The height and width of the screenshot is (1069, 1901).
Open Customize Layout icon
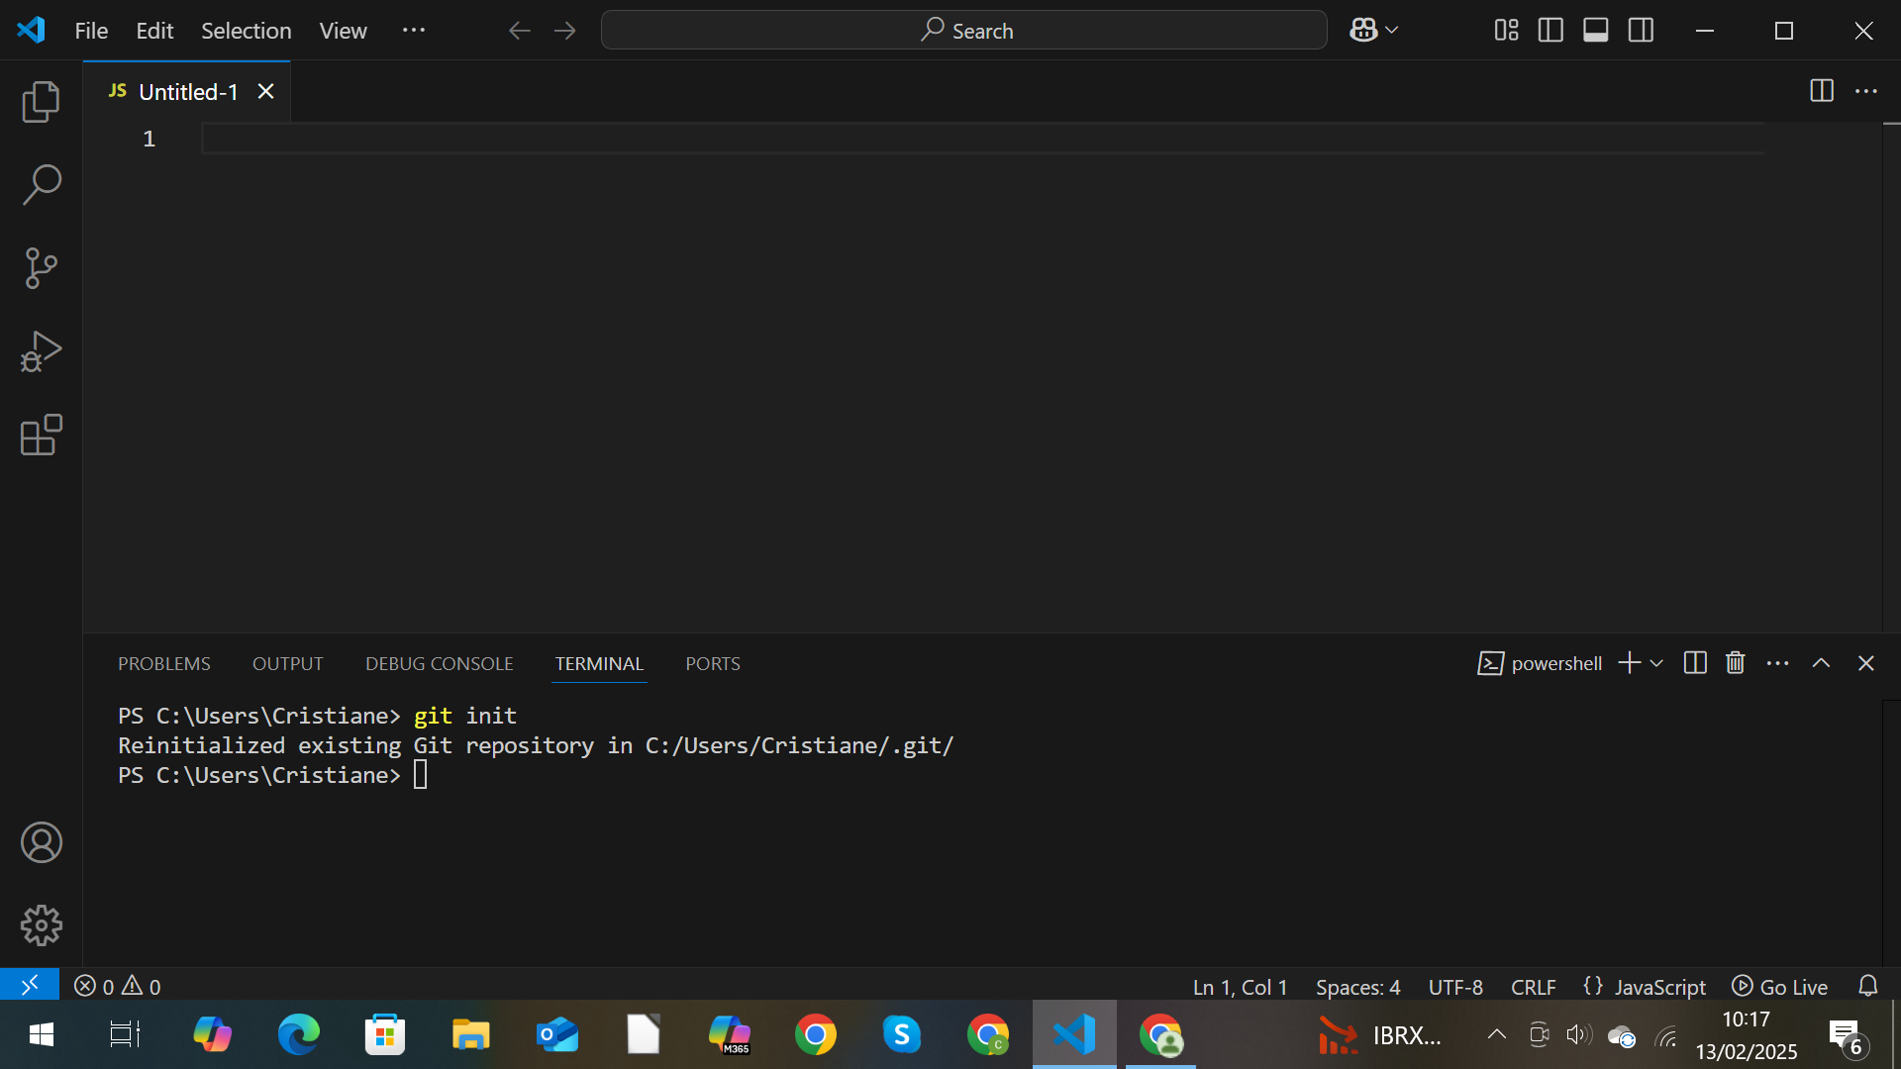pos(1506,31)
